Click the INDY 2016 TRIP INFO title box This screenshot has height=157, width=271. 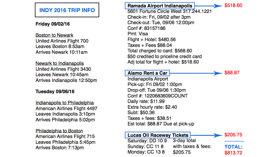click(x=67, y=11)
